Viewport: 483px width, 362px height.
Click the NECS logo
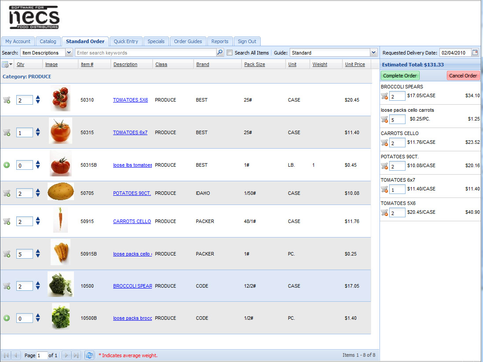(34, 18)
